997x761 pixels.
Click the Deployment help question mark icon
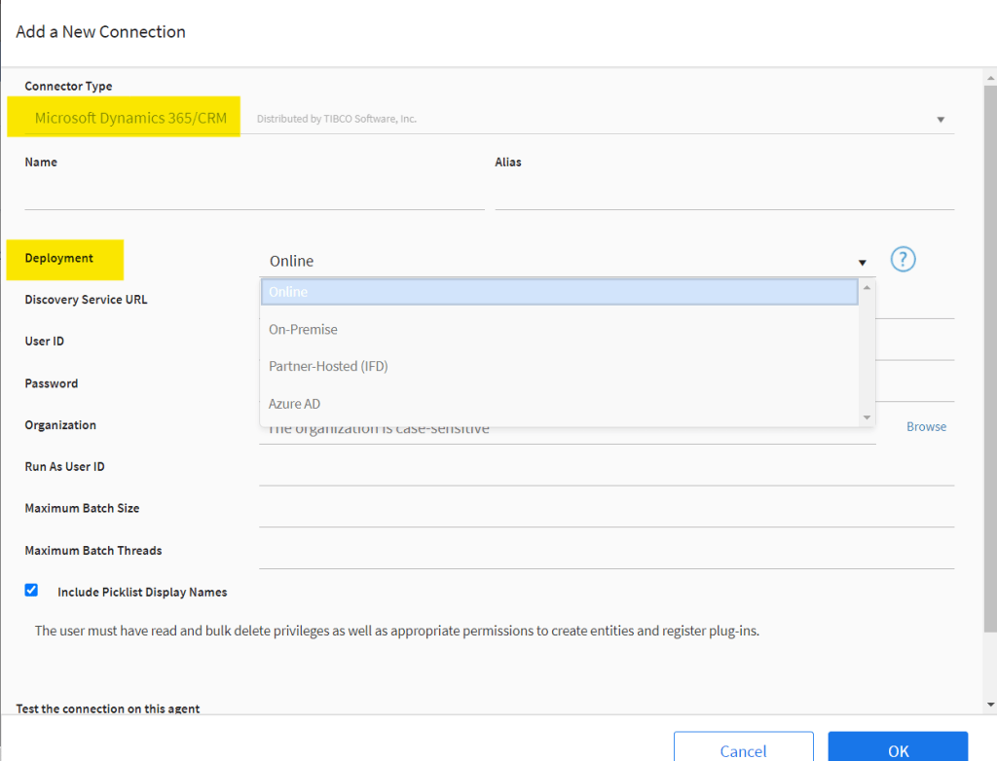click(903, 260)
